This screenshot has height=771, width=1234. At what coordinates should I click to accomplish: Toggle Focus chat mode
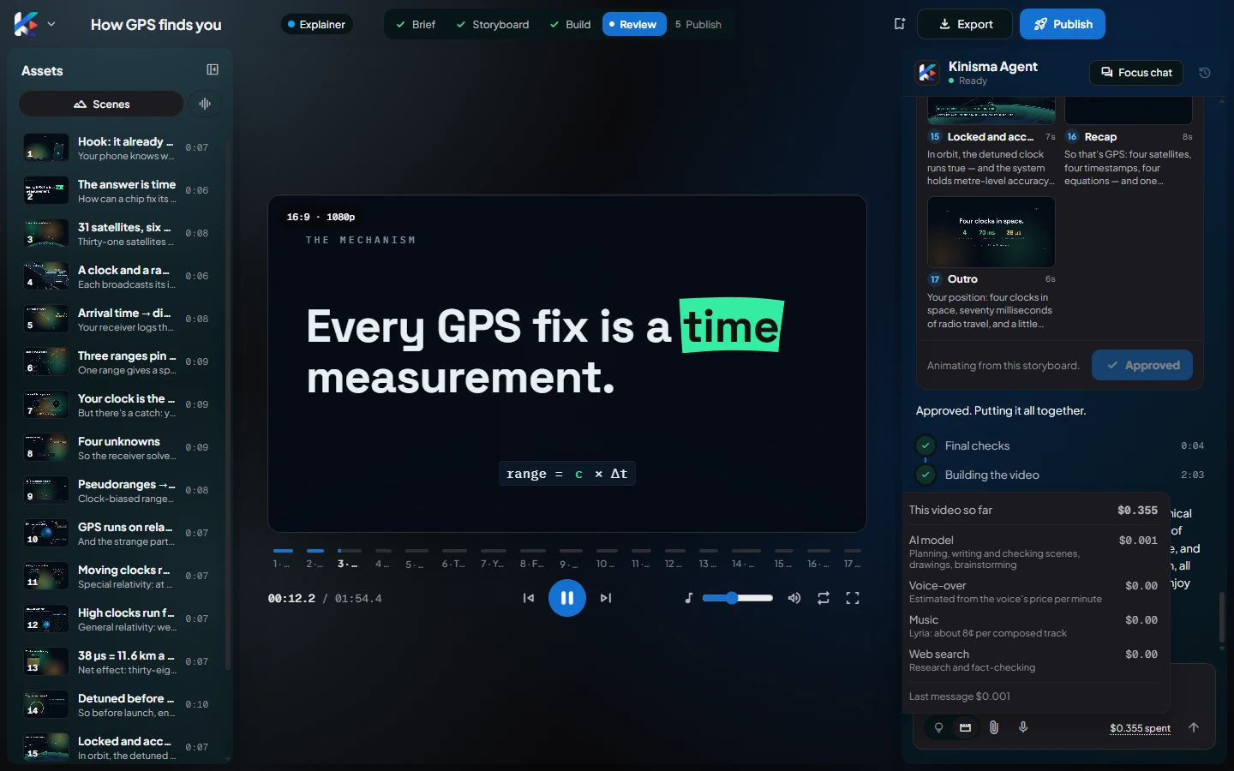pos(1136,73)
